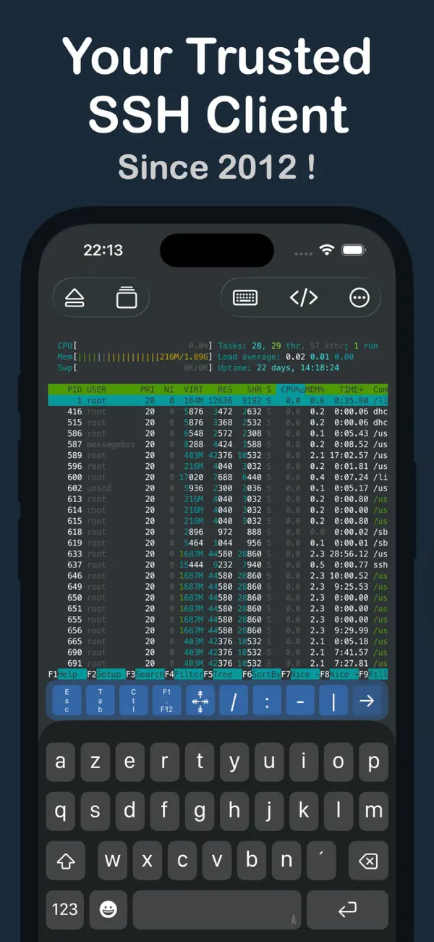This screenshot has height=942, width=434.
Task: Select F3 Search in htop footer
Action: (x=145, y=674)
